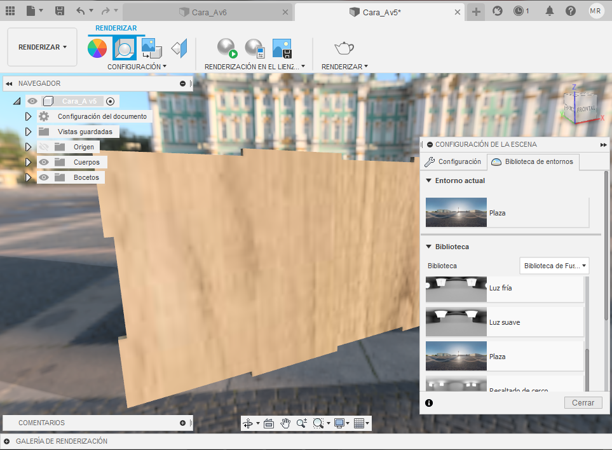
Task: Select the Orbit tool in navigation bar
Action: click(x=248, y=423)
